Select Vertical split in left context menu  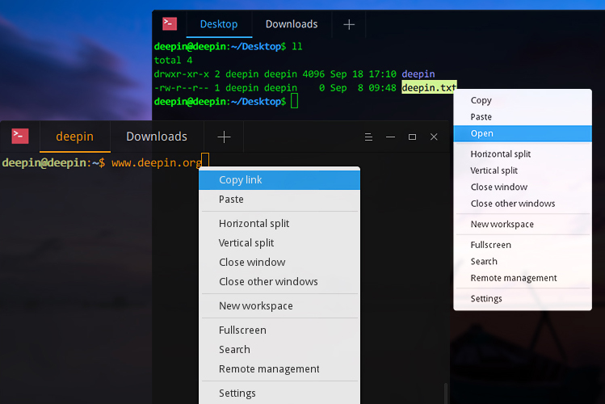(279, 242)
